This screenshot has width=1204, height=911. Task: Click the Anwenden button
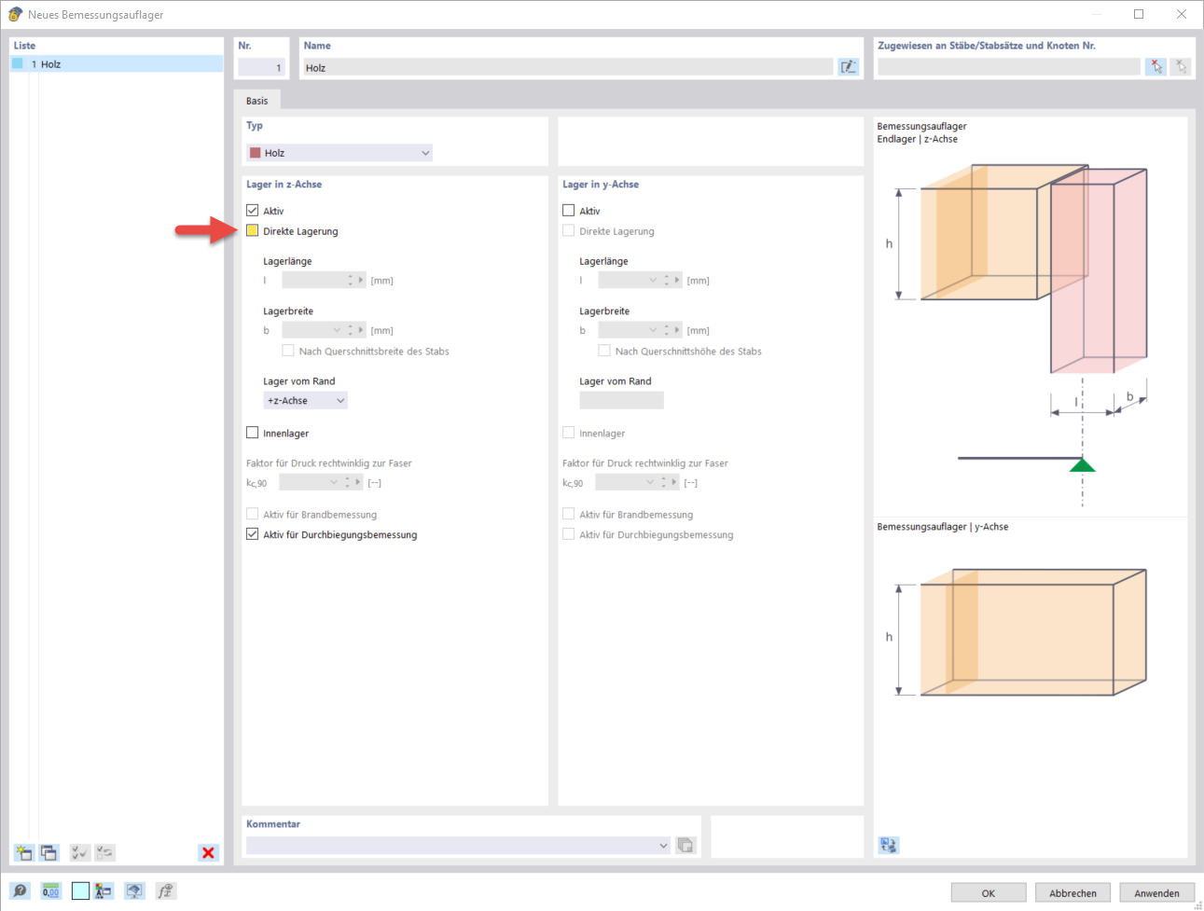[1156, 892]
